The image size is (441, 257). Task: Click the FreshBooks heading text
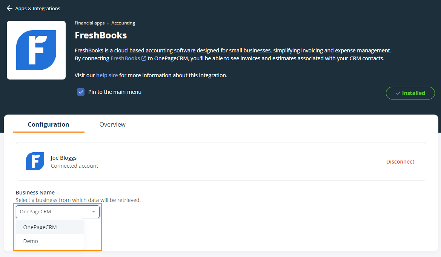click(101, 35)
